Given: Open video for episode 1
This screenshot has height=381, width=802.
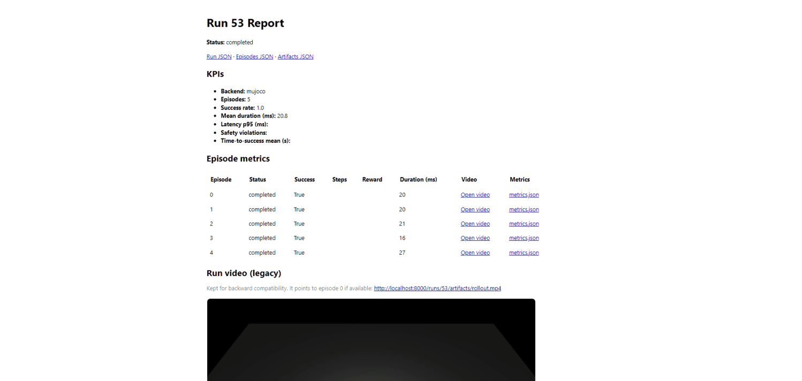Looking at the screenshot, I should click(475, 209).
